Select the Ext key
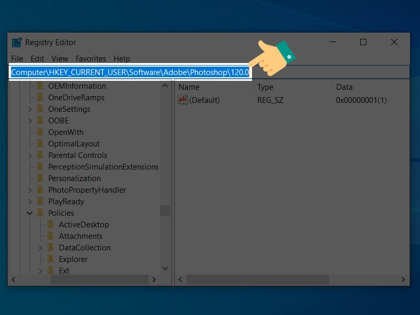The image size is (420, 315). (64, 271)
